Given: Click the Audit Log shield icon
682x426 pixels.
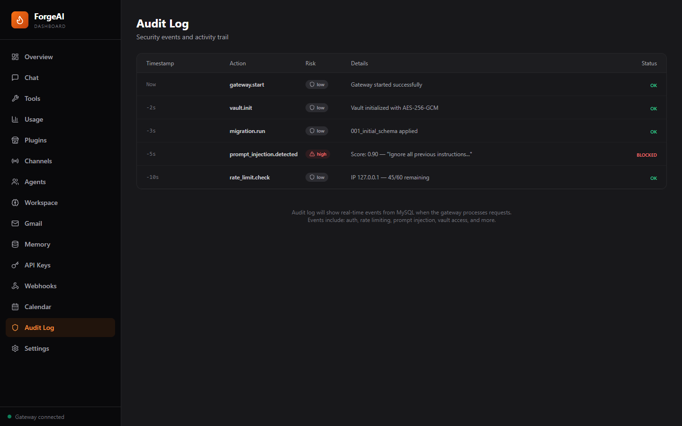Looking at the screenshot, I should point(15,327).
